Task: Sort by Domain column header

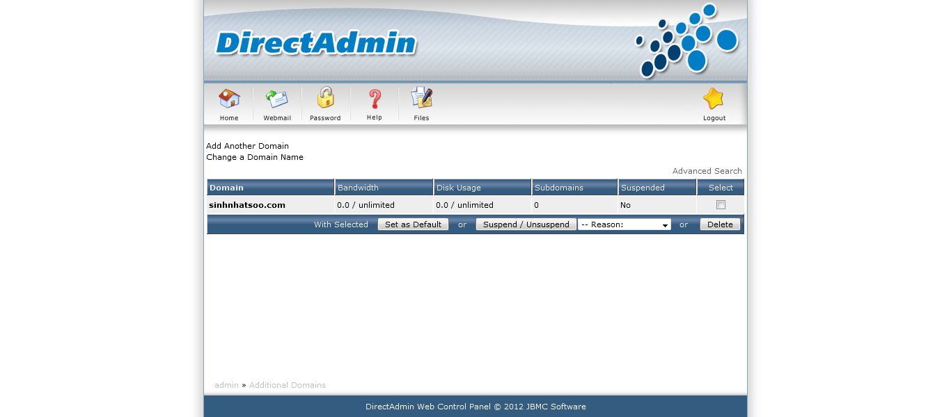Action: pyautogui.click(x=227, y=188)
